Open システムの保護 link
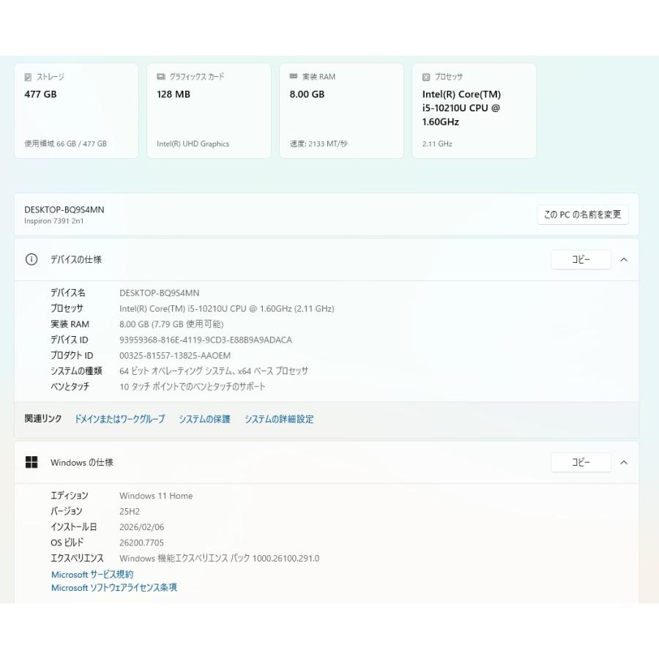 click(205, 419)
